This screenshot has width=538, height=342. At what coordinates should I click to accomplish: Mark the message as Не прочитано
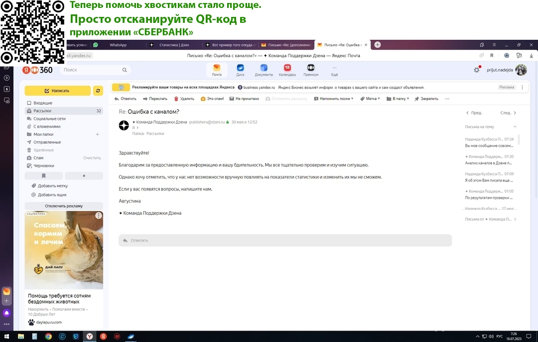click(244, 98)
